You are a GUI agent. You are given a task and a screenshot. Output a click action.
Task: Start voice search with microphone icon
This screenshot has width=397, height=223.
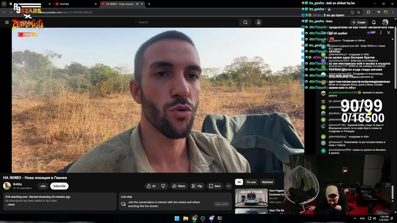point(258,22)
